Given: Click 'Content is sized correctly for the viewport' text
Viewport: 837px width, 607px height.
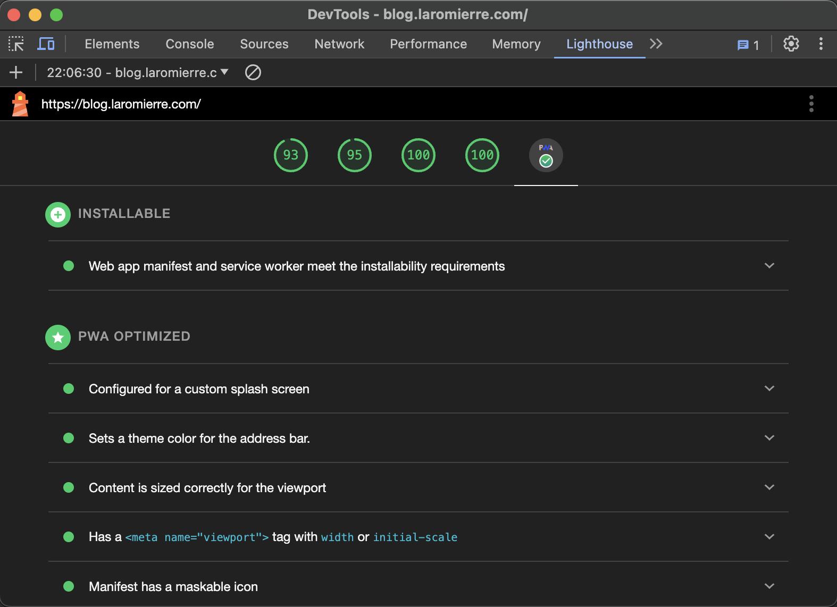Looking at the screenshot, I should click(207, 488).
